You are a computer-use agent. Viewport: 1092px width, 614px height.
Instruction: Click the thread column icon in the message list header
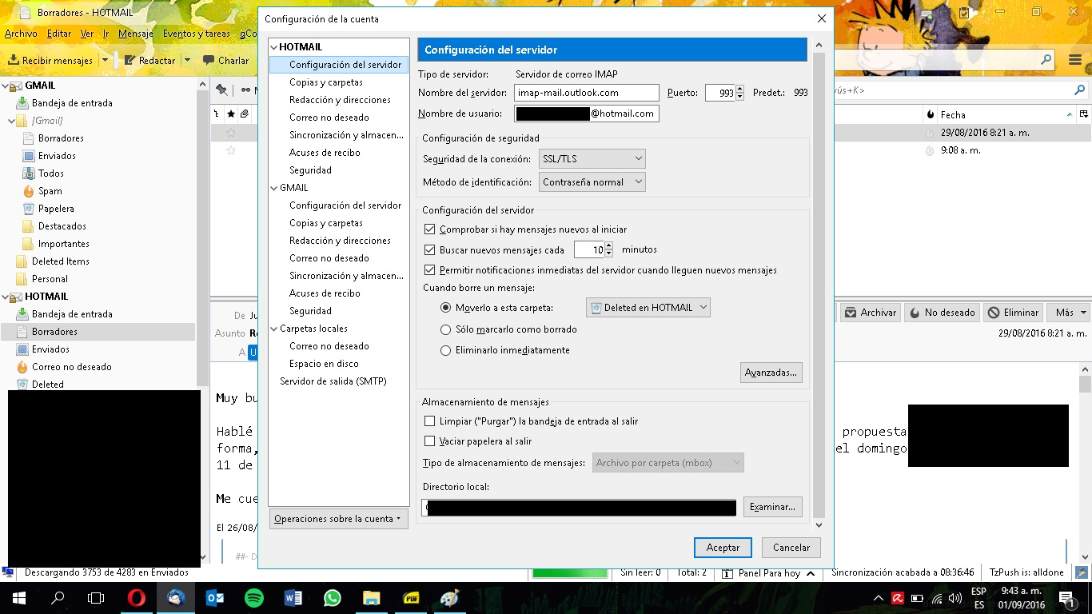[x=216, y=114]
